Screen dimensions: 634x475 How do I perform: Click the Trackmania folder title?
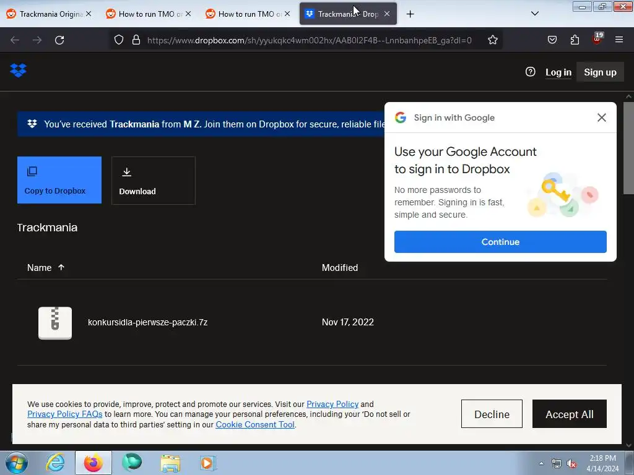(x=47, y=228)
